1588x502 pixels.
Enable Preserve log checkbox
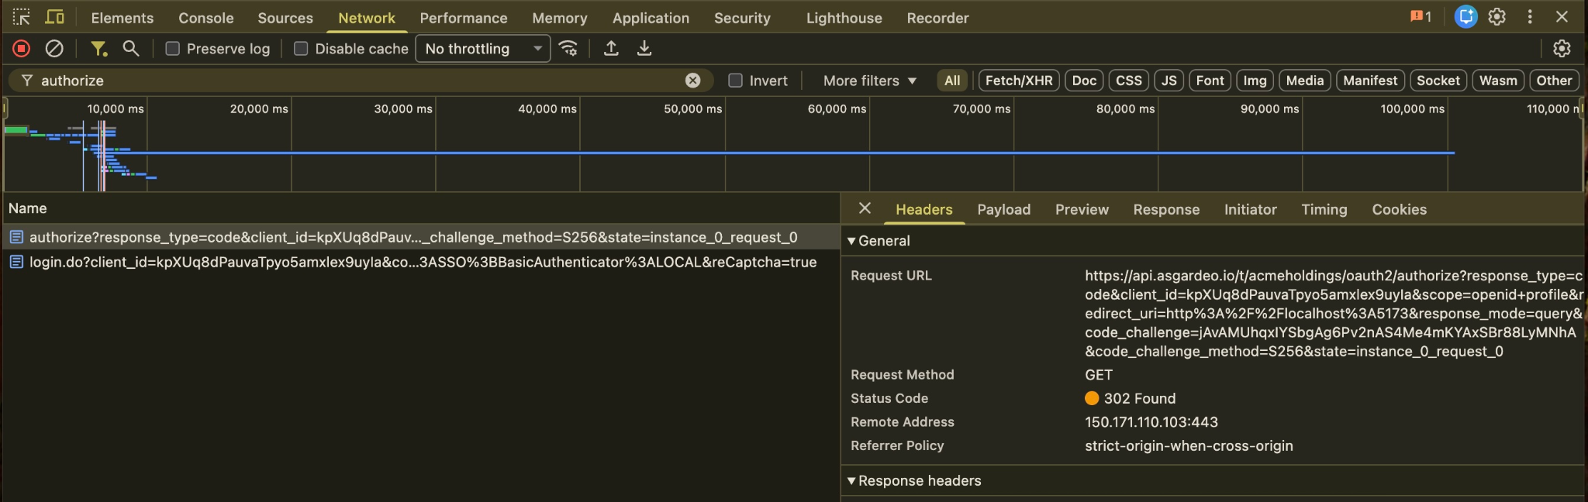(x=173, y=49)
